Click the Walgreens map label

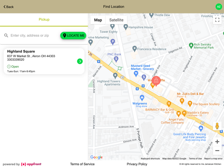pos(140,103)
